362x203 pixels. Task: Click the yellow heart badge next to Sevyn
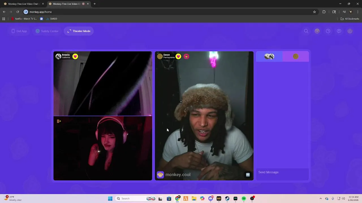pyautogui.click(x=178, y=56)
